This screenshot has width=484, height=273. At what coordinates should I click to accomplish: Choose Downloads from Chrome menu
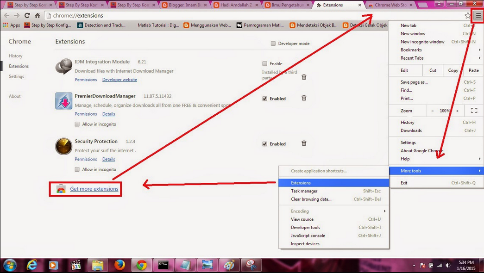point(436,130)
